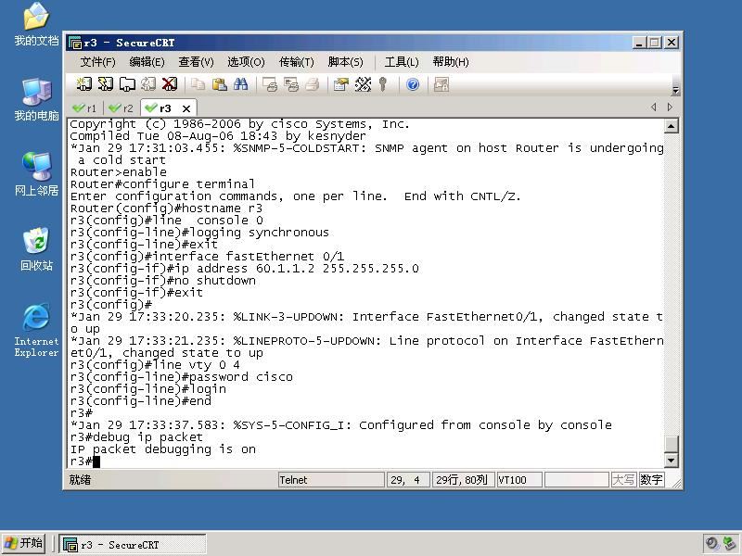Screen dimensions: 742x556
Task: Click the Print Screen icon
Action: point(270,84)
